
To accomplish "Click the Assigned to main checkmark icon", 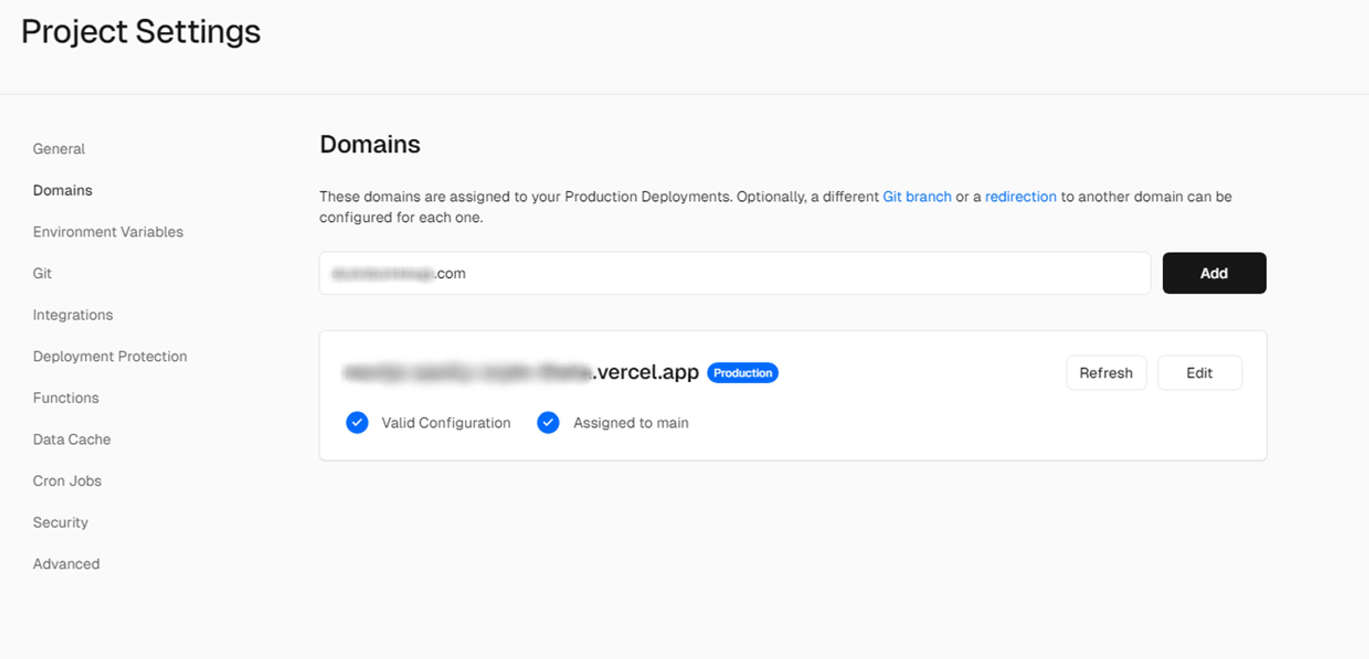I will coord(548,422).
